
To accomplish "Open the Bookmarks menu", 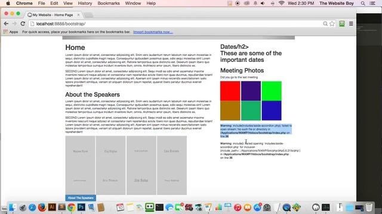I will (x=109, y=4).
